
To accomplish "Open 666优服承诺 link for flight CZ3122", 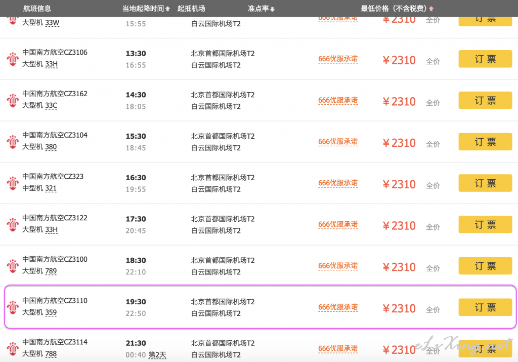I will tap(338, 224).
